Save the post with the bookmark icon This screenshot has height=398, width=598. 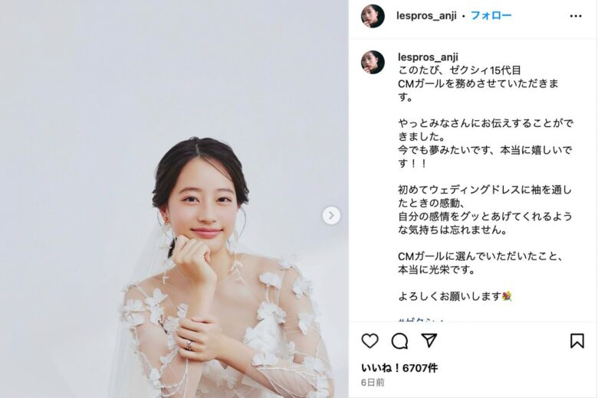(577, 341)
